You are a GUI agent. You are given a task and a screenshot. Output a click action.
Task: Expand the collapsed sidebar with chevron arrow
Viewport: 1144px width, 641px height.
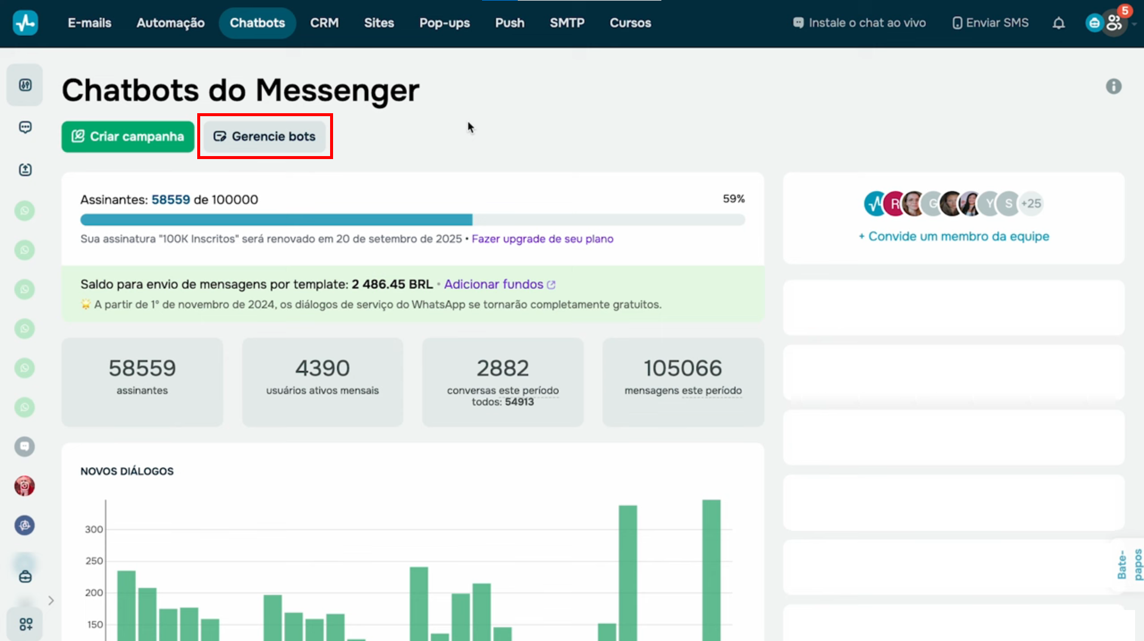[x=51, y=600]
